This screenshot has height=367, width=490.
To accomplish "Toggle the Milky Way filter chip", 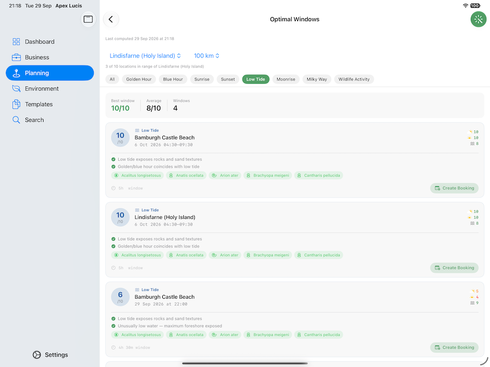I will point(317,79).
